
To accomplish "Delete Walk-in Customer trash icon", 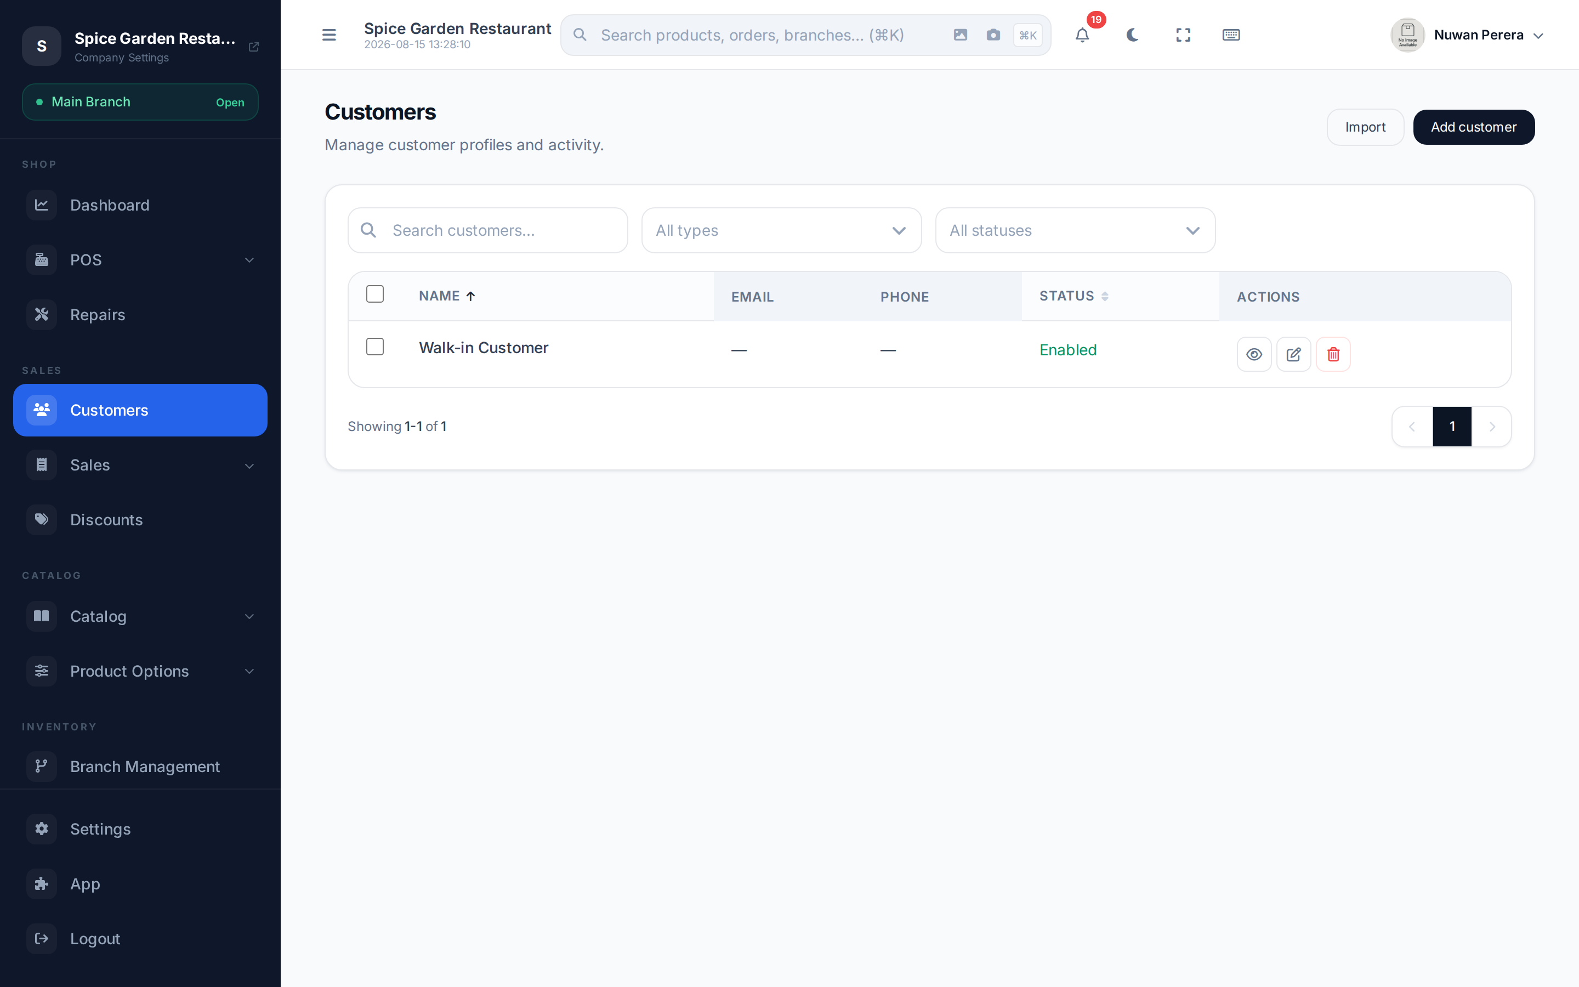I will pyautogui.click(x=1333, y=354).
